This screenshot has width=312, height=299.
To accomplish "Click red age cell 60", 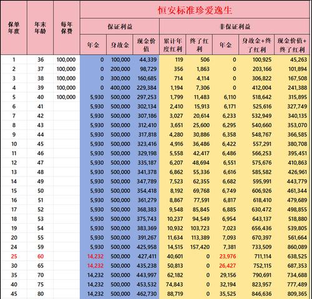I will [41, 256].
